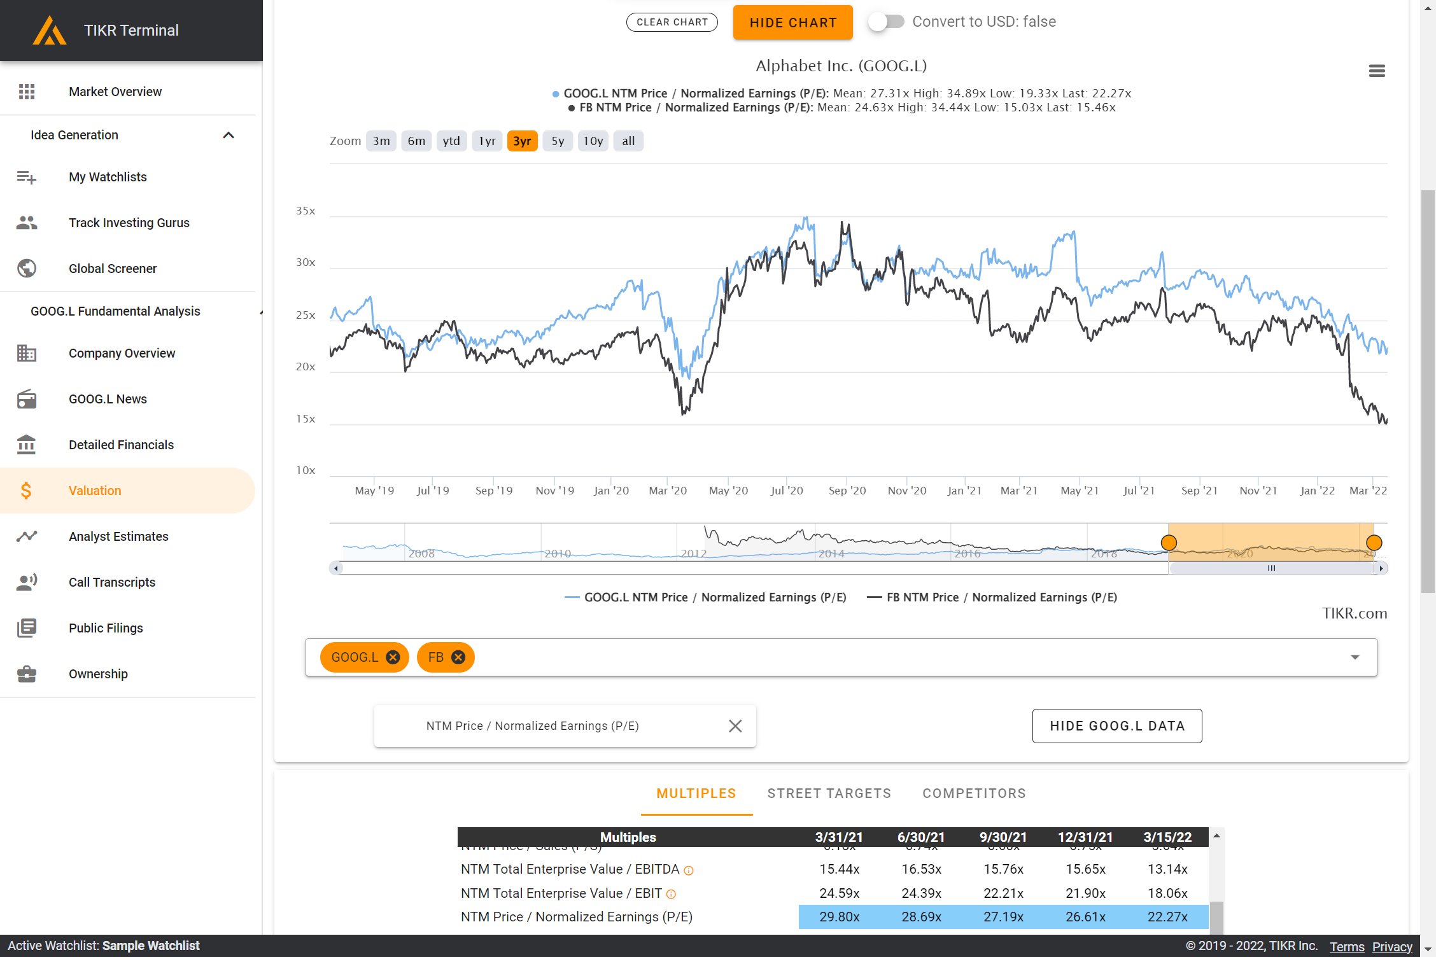
Task: Click Call Transcripts voice icon
Action: point(27,582)
